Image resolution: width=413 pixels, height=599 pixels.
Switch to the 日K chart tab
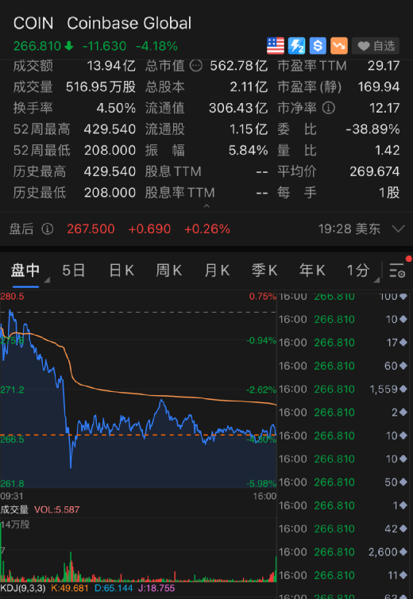pos(122,271)
